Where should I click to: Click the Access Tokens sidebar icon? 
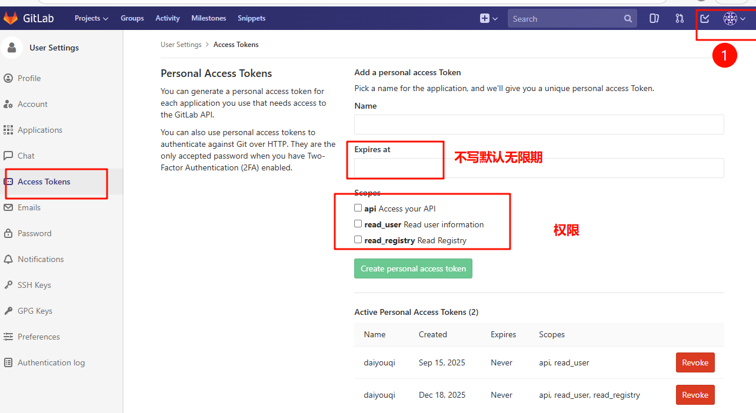(x=8, y=182)
